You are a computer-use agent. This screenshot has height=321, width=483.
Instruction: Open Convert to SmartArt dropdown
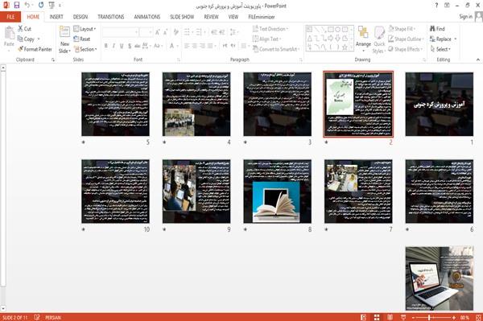pos(276,49)
